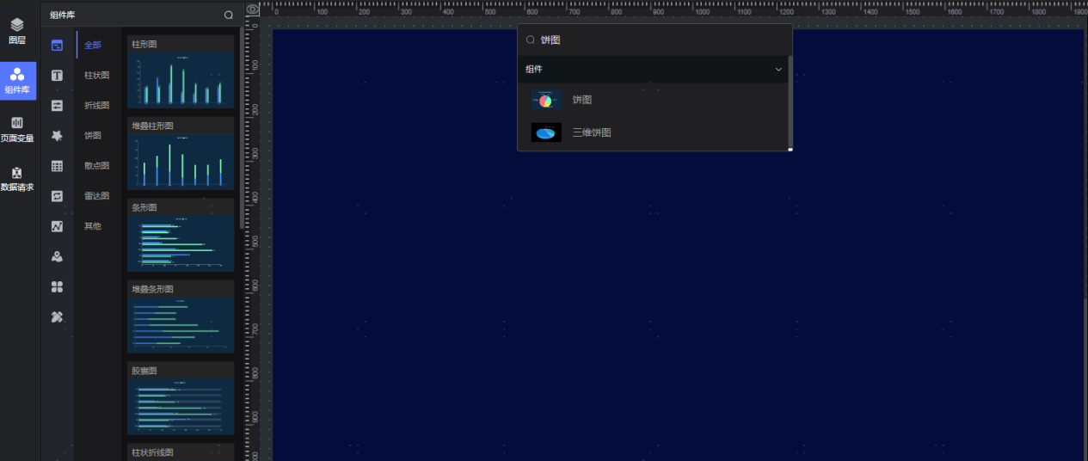
Task: Open the 页面变量 page variables panel
Action: pos(17,129)
